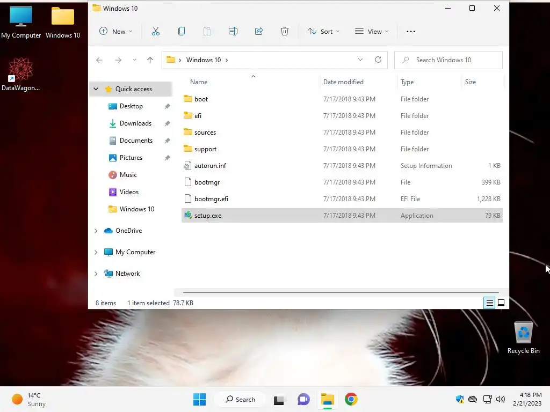Collapse the Quick access tree
The height and width of the screenshot is (412, 550).
[96, 89]
